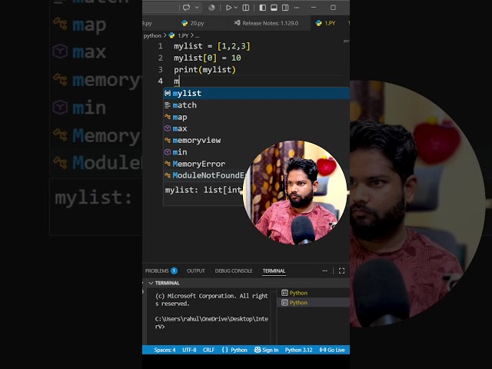Click code line 2 mylist[0] = 10
492x369 pixels.
point(208,58)
